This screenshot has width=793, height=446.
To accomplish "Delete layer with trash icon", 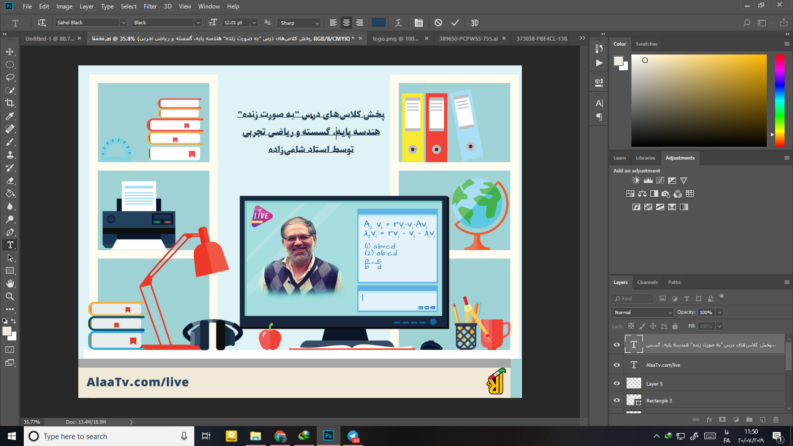I will (x=776, y=420).
